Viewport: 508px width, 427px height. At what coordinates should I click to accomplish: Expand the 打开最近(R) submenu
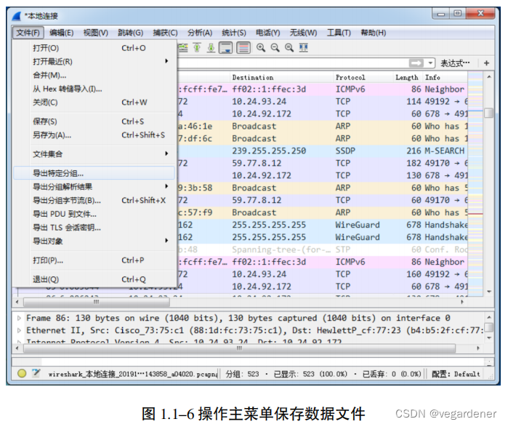tap(94, 61)
